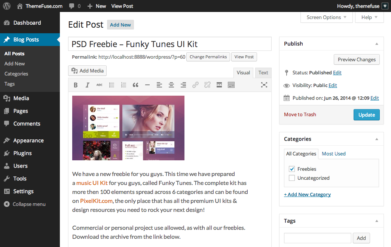Screen dimensions: 391x247
Task: Click the Tags text input field
Action: [317, 238]
